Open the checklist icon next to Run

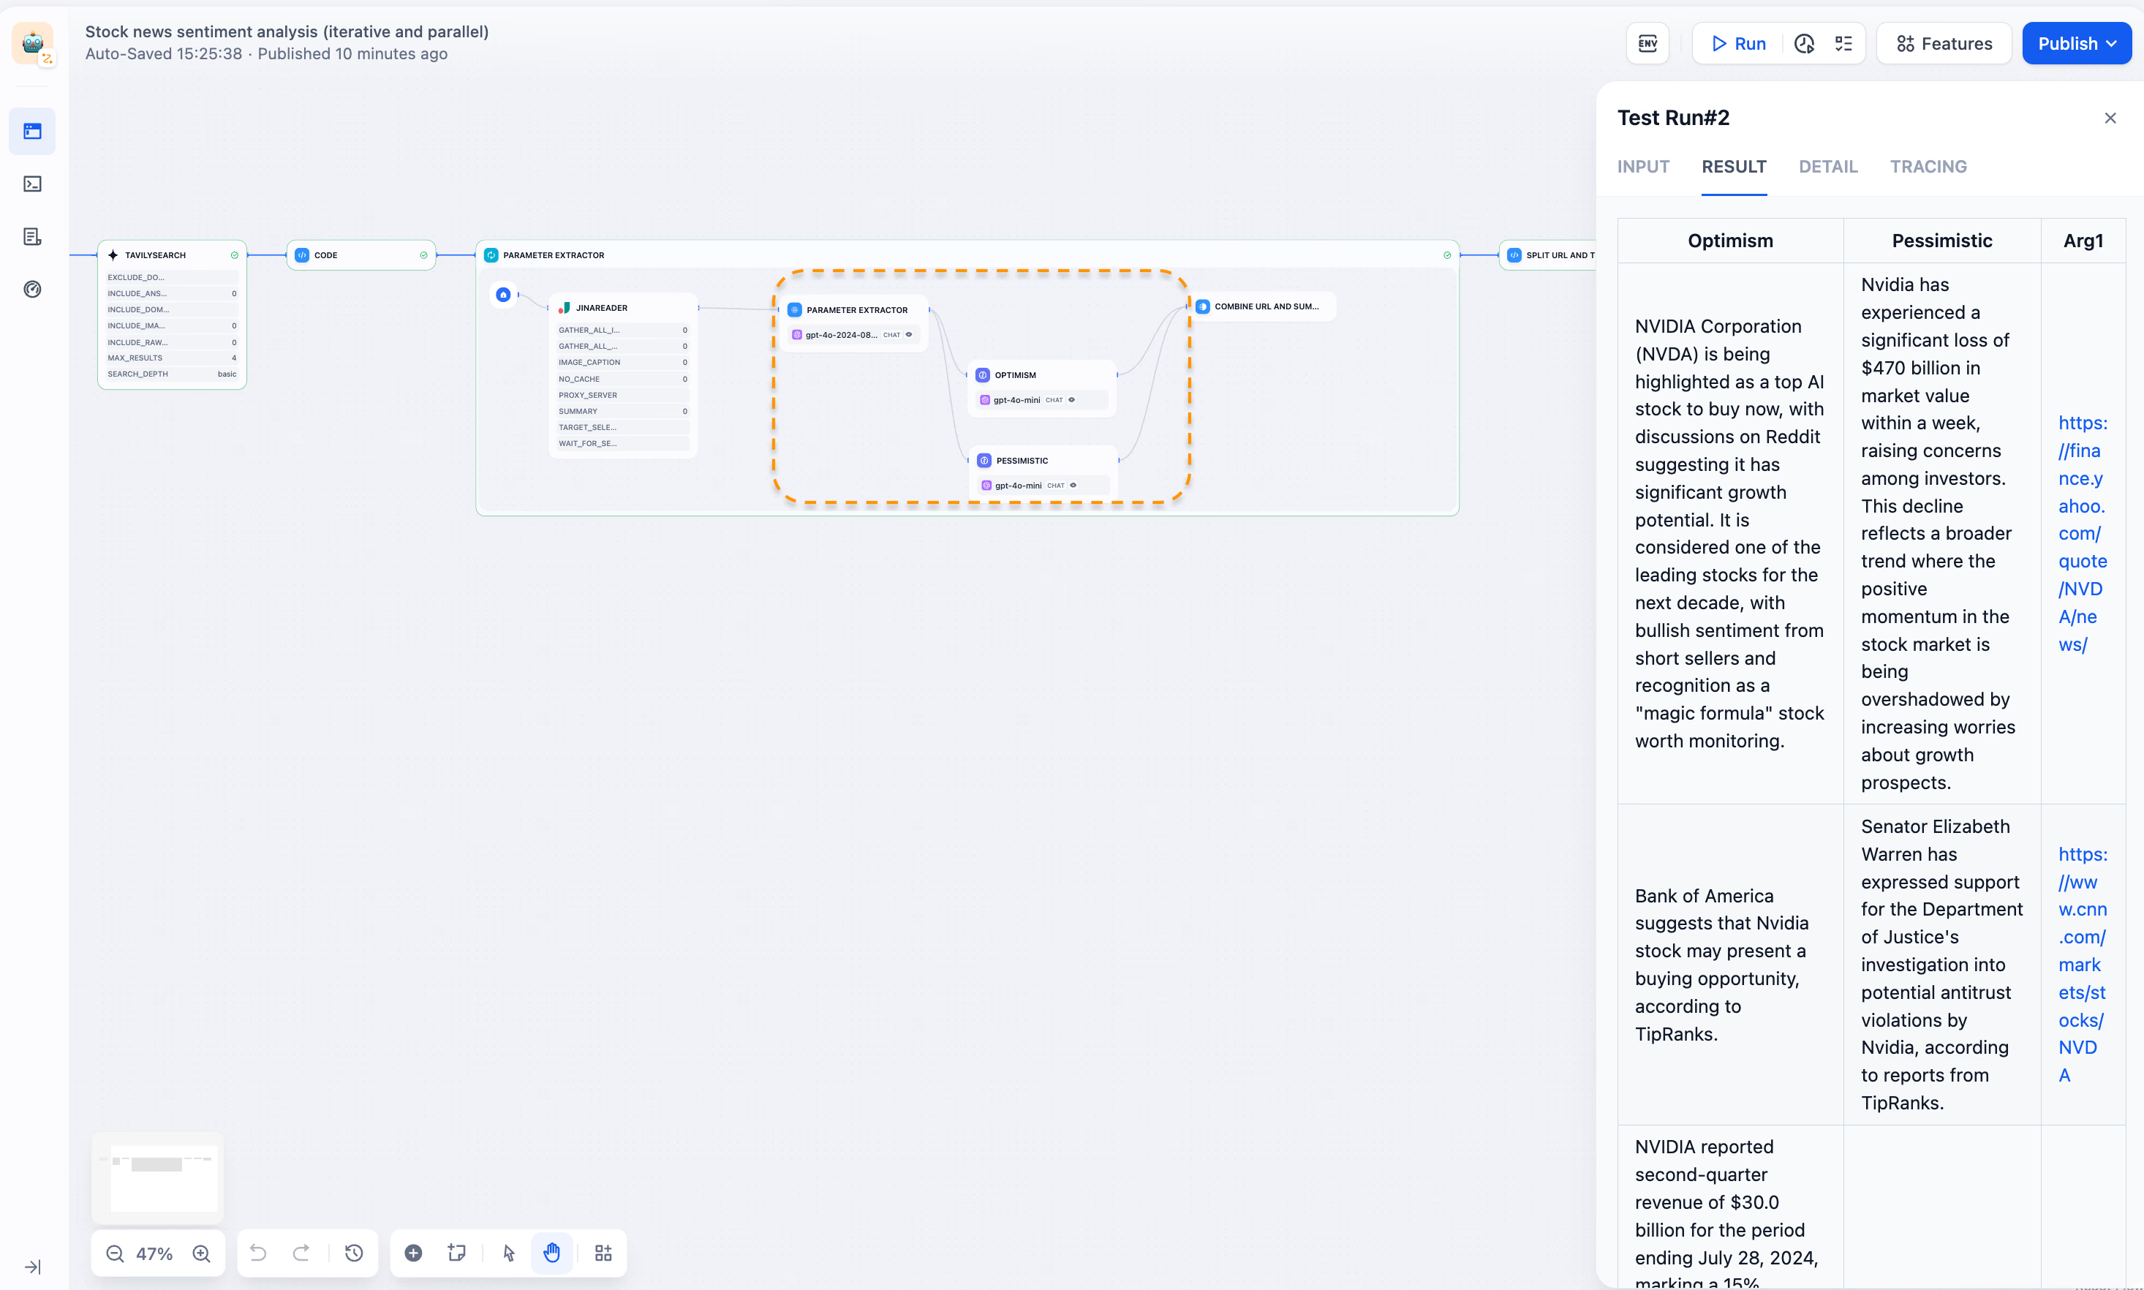point(1843,43)
